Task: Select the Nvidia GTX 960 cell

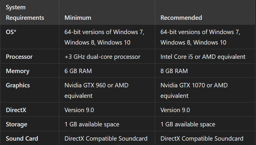Action: pos(96,90)
